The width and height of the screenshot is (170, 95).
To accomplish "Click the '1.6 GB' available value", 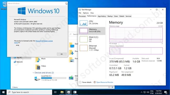I will pos(136,62).
